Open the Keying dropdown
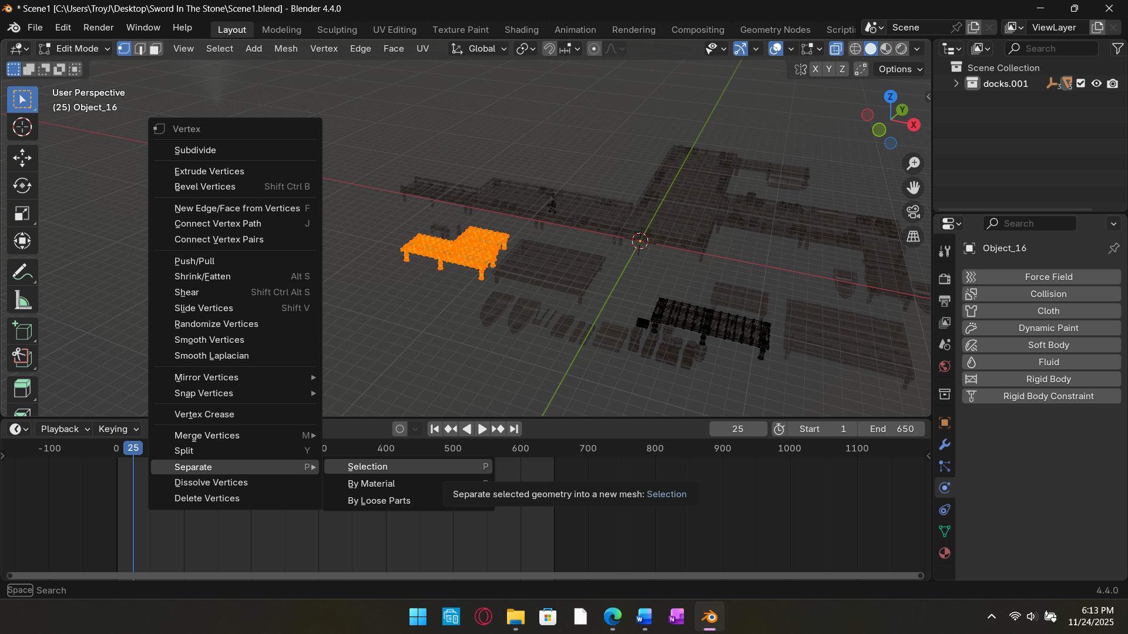1128x634 pixels. point(118,429)
